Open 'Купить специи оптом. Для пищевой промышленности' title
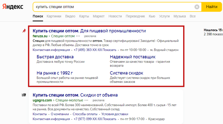 [89, 31]
